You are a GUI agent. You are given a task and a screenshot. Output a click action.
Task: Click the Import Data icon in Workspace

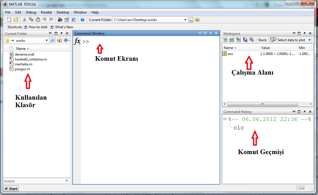pyautogui.click(x=238, y=40)
